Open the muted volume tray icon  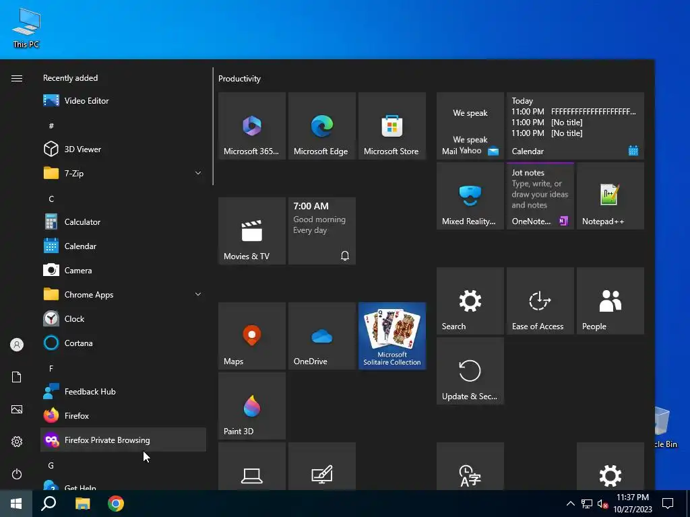pyautogui.click(x=602, y=504)
